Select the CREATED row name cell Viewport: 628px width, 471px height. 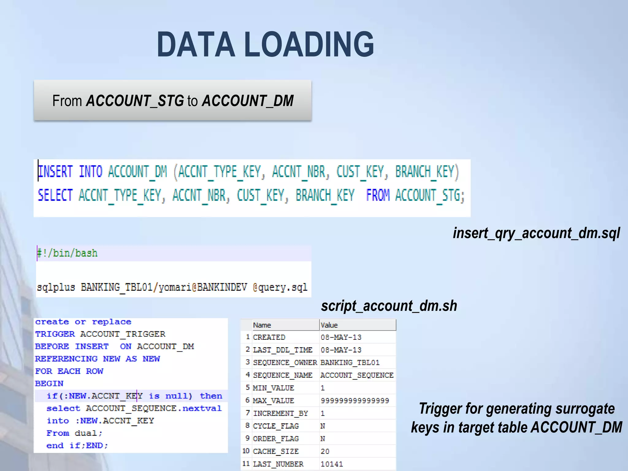(x=285, y=337)
